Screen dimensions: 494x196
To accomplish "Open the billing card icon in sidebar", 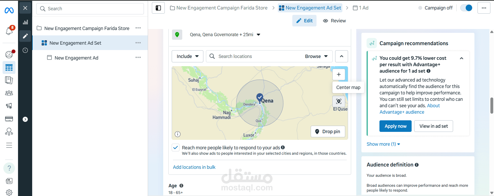I will pos(9,119).
